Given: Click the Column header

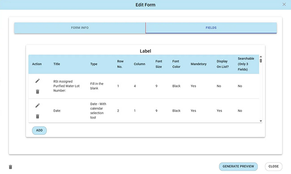Looking at the screenshot, I should click(140, 64).
